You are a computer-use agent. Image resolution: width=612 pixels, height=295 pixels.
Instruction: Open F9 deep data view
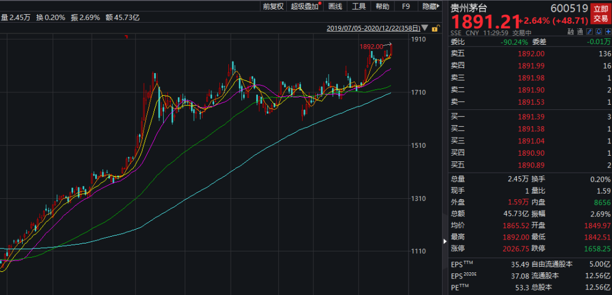[406, 7]
